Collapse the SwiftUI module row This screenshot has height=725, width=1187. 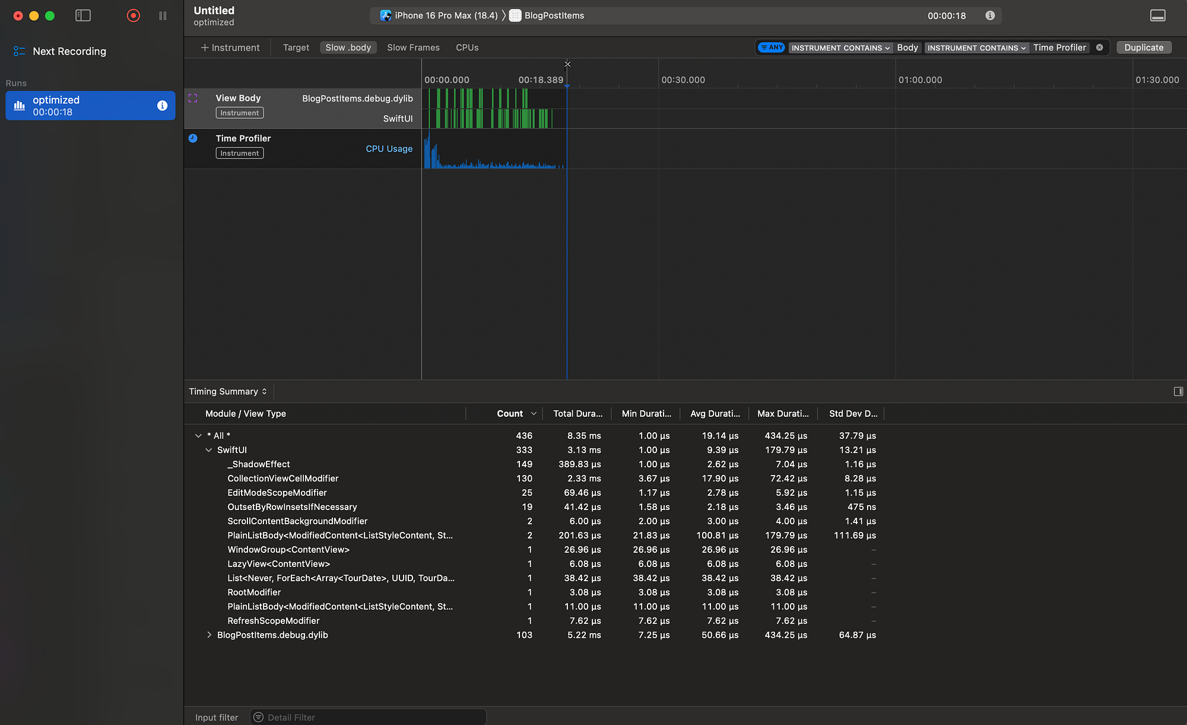pyautogui.click(x=208, y=450)
